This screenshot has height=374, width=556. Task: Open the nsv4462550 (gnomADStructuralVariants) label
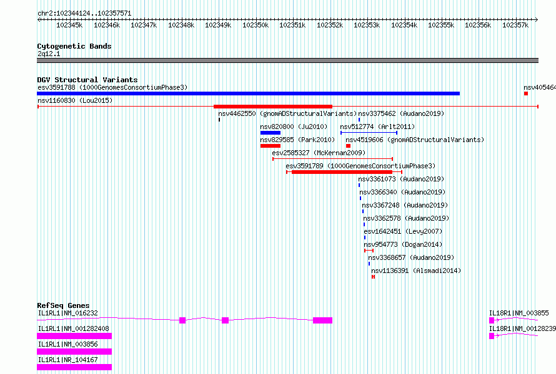[287, 113]
